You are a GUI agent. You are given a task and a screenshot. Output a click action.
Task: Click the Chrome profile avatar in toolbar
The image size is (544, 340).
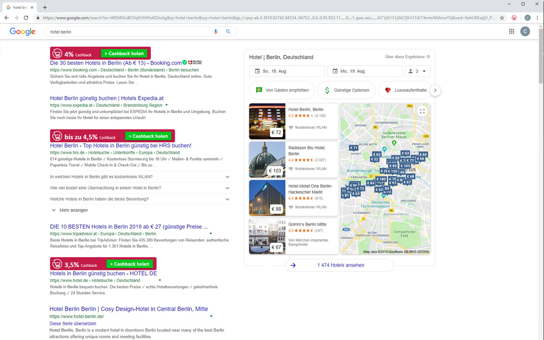click(x=527, y=18)
